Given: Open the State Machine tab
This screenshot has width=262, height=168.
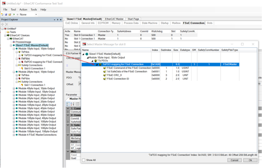Looking at the screenshot, I should pyautogui.click(x=150, y=23).
